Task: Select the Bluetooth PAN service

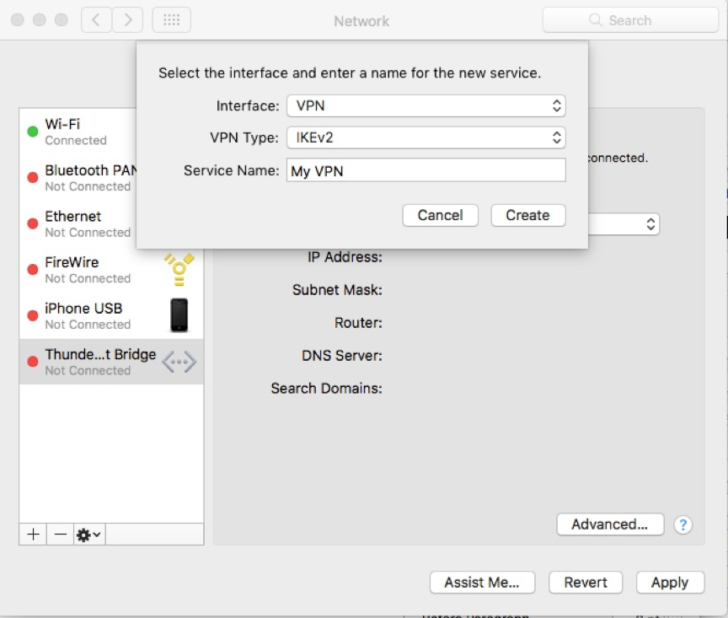Action: tap(78, 178)
